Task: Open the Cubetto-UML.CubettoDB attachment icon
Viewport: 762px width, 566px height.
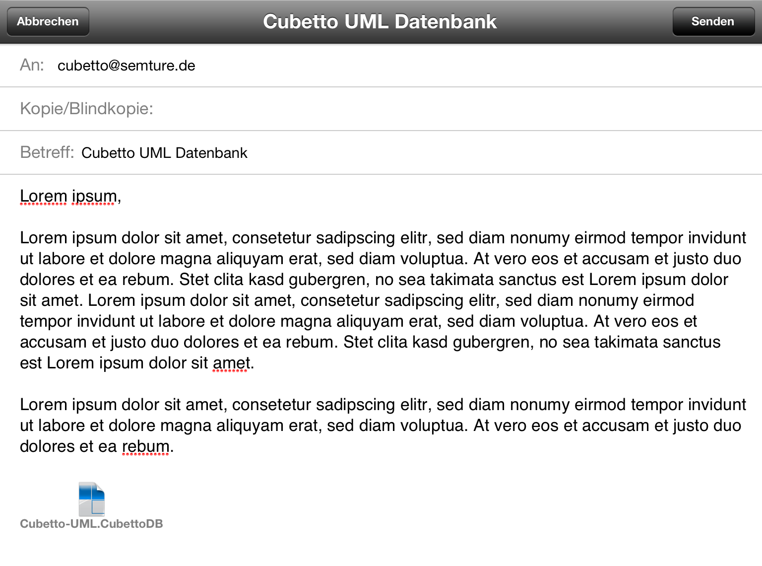Action: (x=92, y=499)
